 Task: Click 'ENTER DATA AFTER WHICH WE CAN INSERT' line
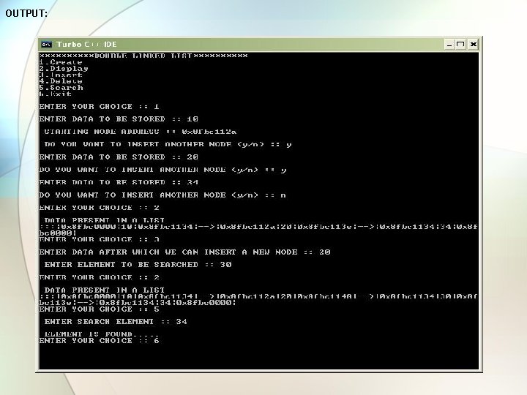(185, 252)
